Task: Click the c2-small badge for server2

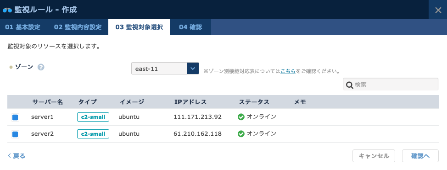Action: (x=93, y=134)
